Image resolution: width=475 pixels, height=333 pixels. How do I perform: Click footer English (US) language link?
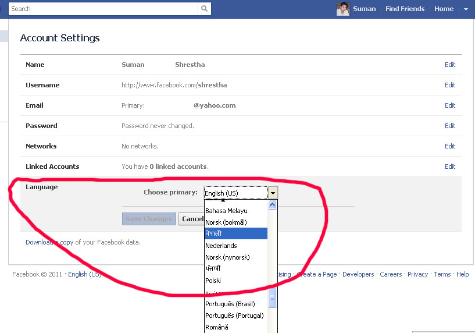84,274
